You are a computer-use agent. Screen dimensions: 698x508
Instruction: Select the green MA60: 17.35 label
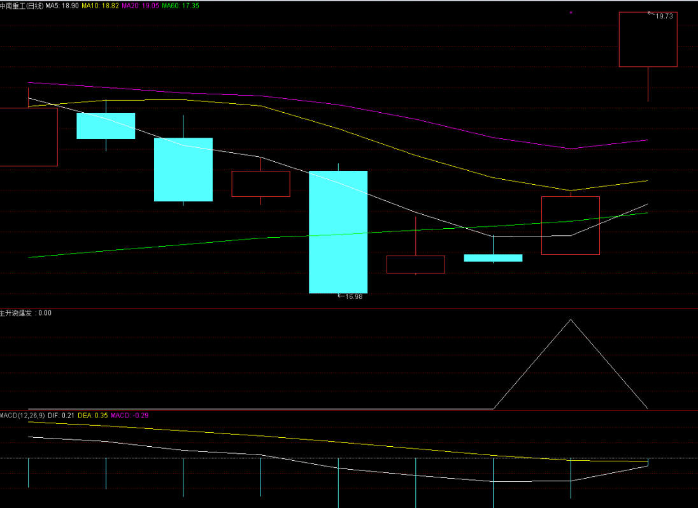click(x=180, y=6)
